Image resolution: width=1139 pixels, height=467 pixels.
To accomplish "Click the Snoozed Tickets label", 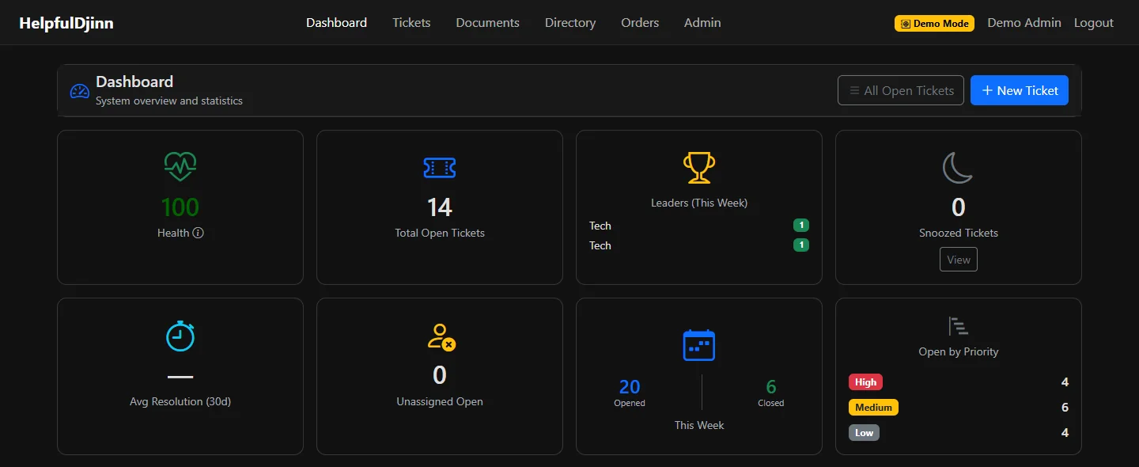I will [x=959, y=233].
